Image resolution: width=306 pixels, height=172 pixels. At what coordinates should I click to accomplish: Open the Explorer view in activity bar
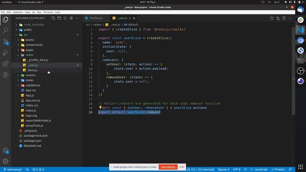[5, 20]
